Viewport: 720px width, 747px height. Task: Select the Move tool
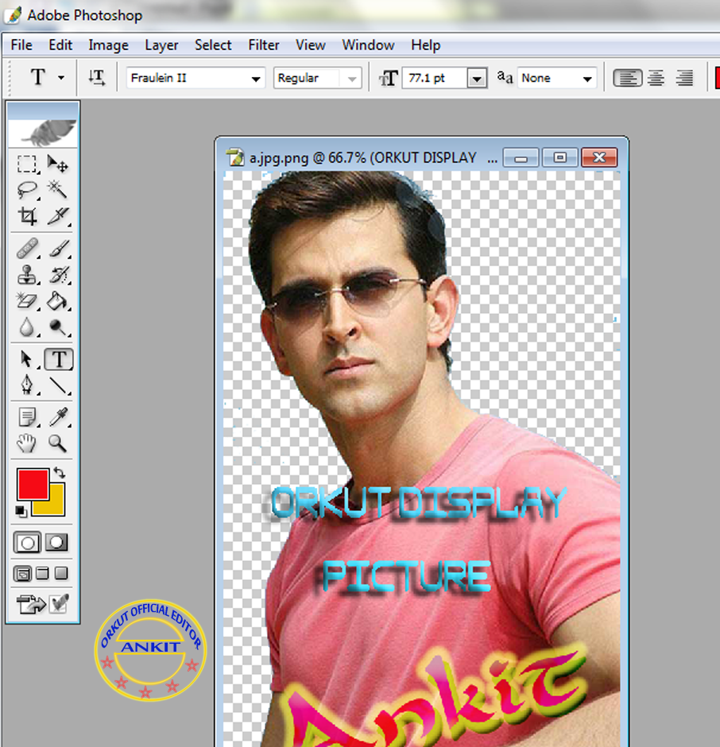tap(57, 164)
